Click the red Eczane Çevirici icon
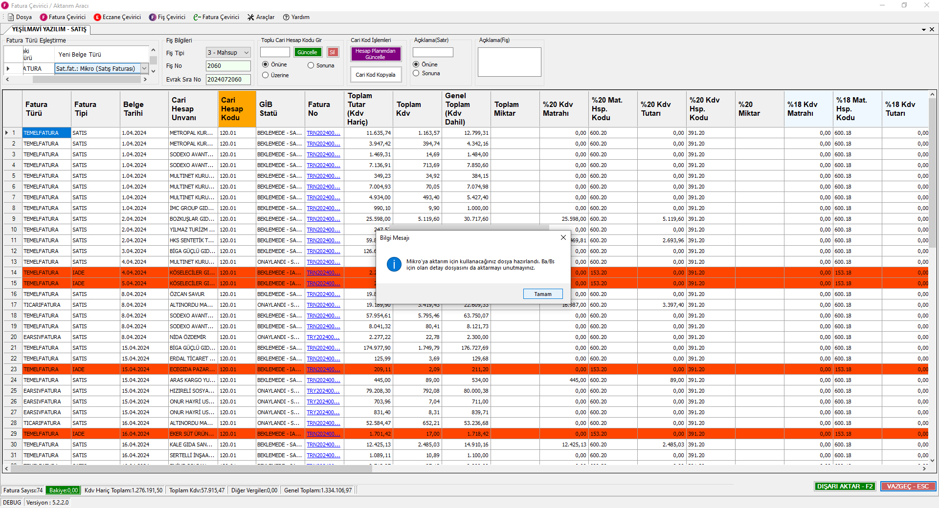Image resolution: width=939 pixels, height=508 pixels. [x=97, y=17]
